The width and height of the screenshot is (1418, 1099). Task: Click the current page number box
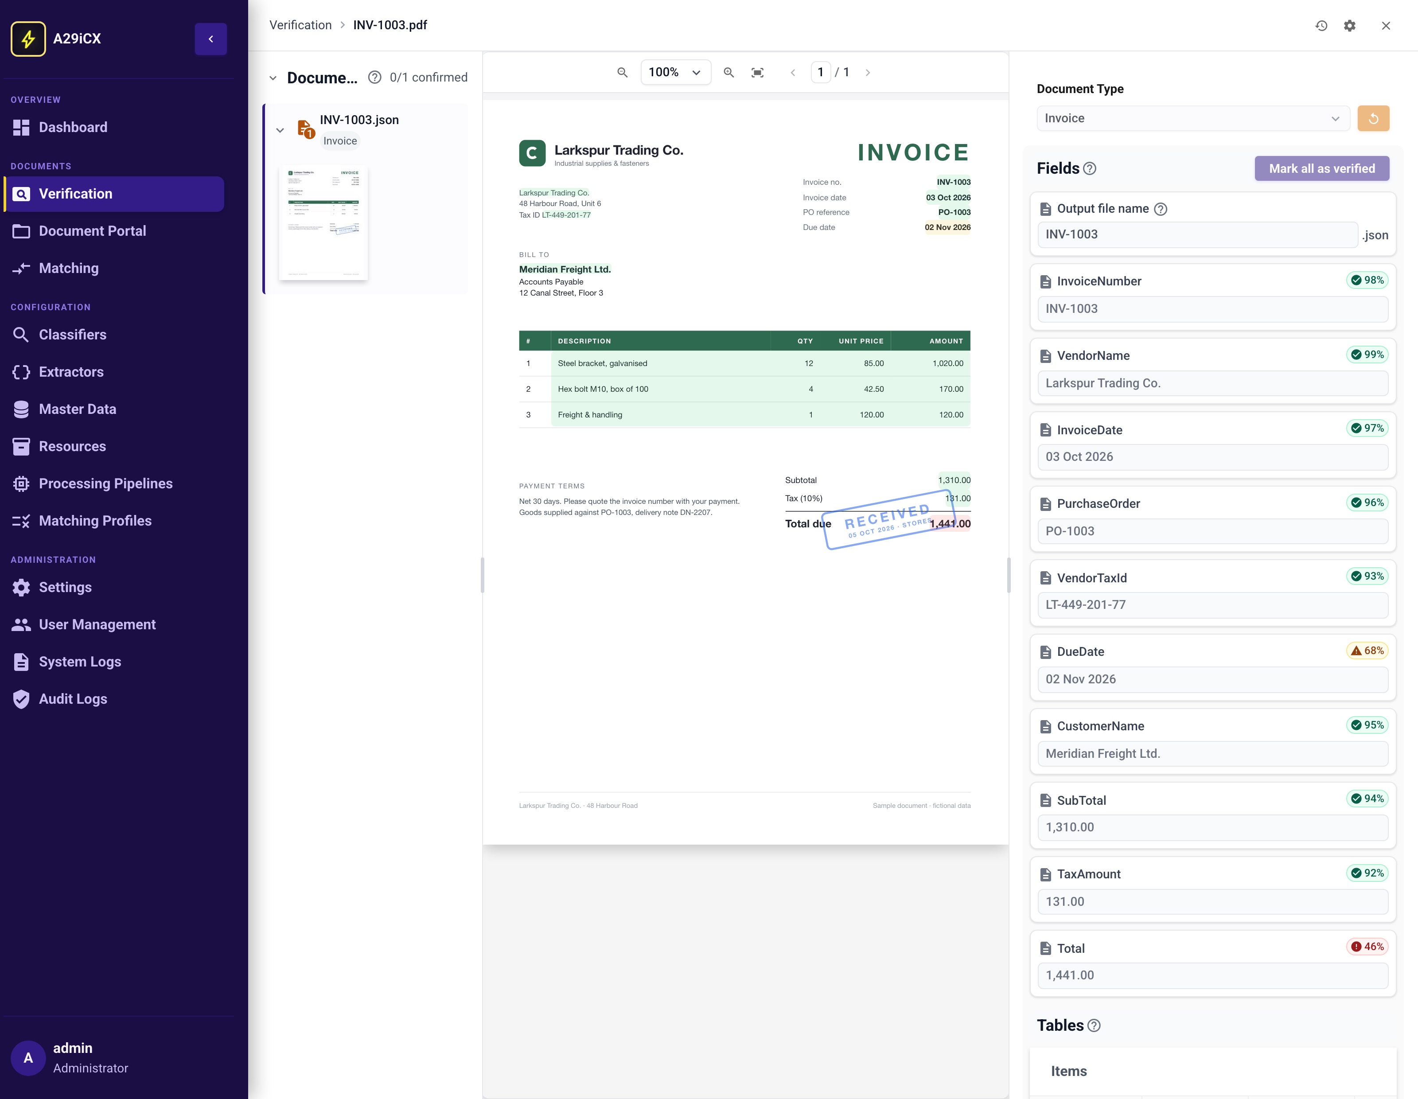click(821, 72)
